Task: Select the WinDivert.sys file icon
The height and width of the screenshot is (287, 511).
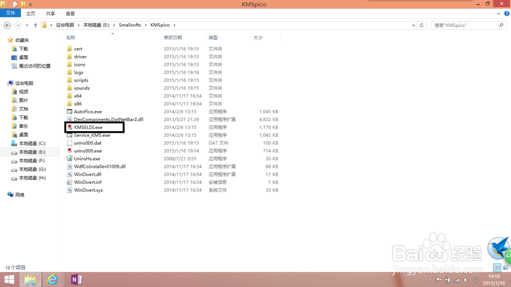Action: pos(69,190)
